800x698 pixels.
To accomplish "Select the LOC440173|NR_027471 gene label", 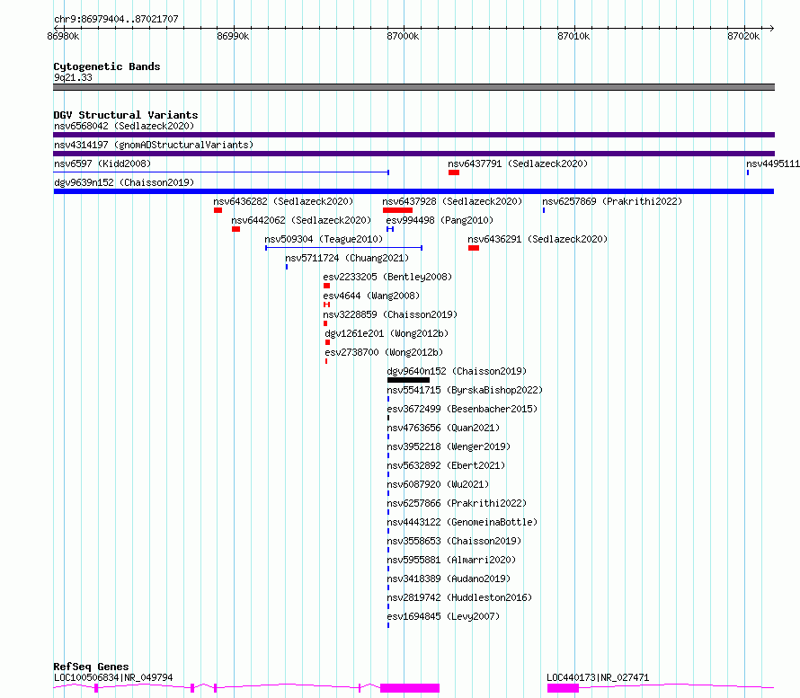I will pos(598,677).
